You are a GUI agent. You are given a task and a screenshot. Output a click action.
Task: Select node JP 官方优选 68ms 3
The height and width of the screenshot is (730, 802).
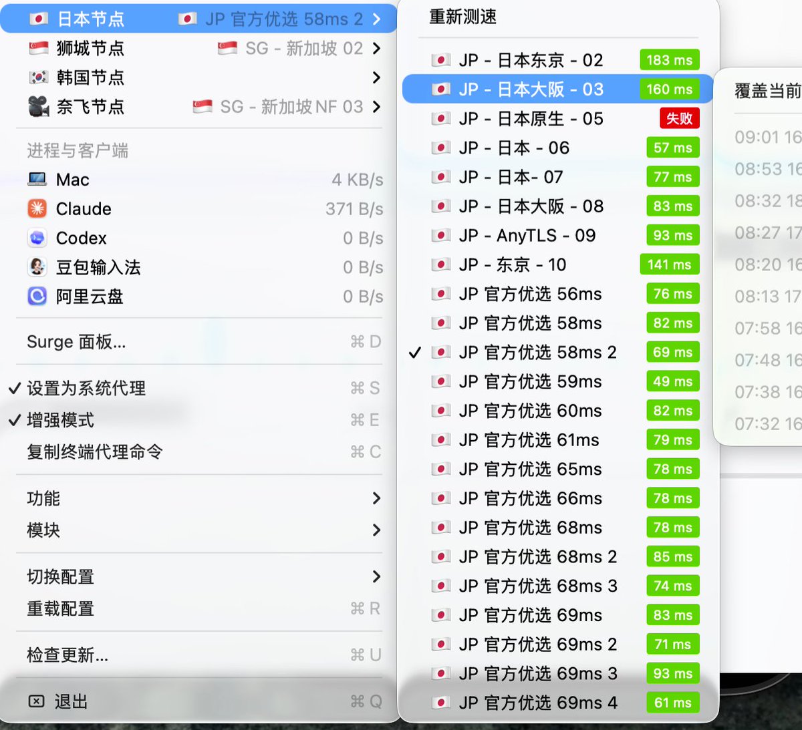coord(558,586)
